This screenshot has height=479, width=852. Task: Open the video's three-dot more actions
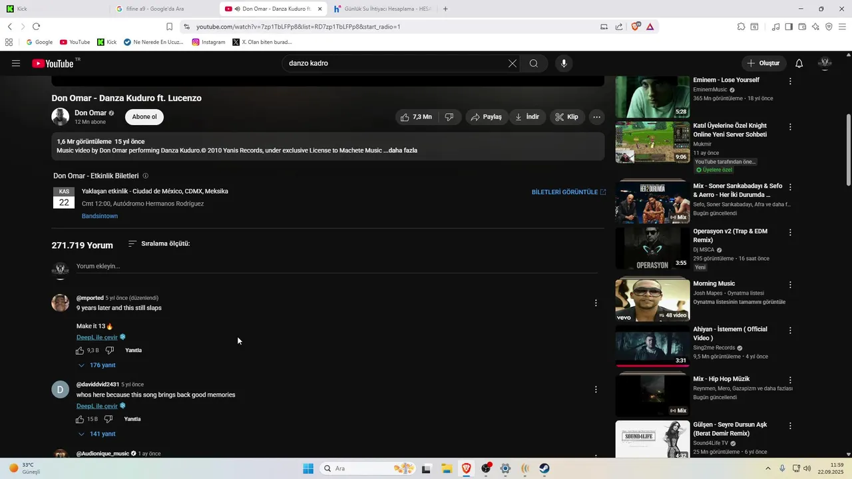[x=596, y=117]
